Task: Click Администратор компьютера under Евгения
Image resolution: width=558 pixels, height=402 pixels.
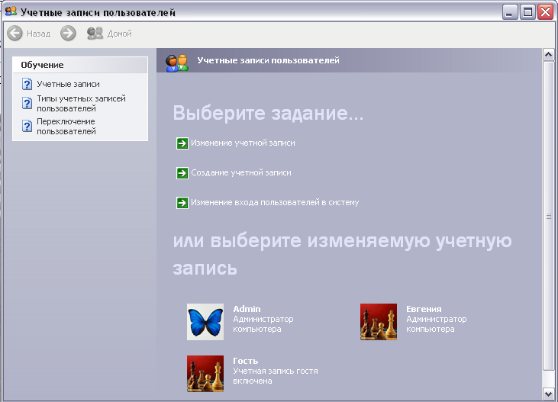Action: click(437, 324)
